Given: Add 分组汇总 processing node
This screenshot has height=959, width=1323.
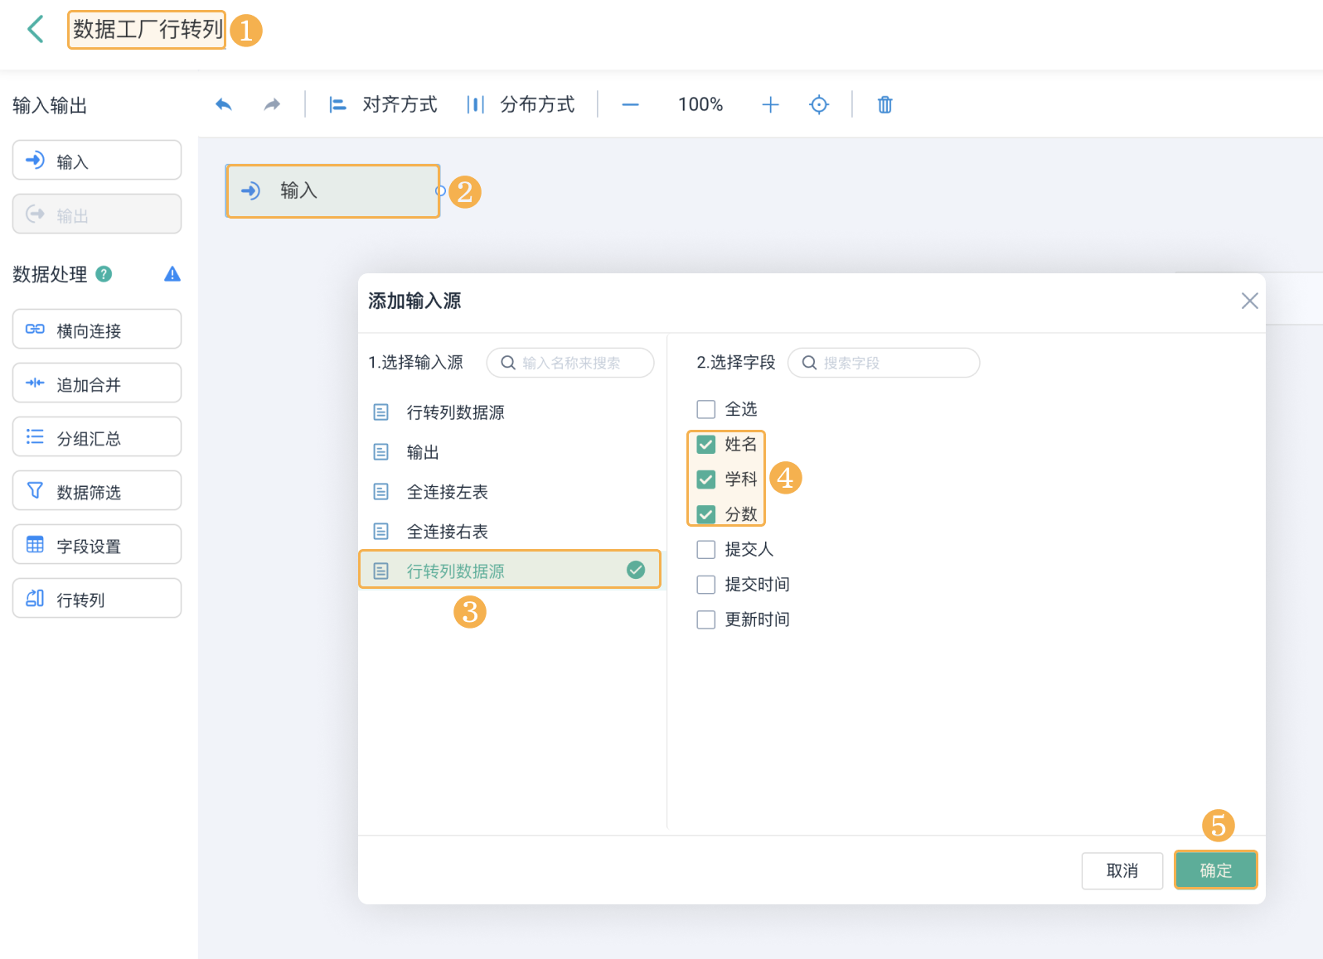Looking at the screenshot, I should tap(97, 437).
